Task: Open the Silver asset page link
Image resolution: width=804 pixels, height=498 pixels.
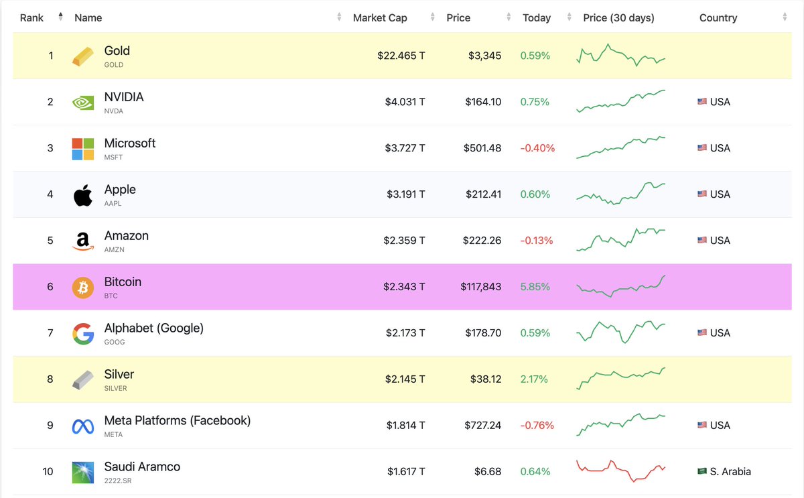Action: (119, 374)
